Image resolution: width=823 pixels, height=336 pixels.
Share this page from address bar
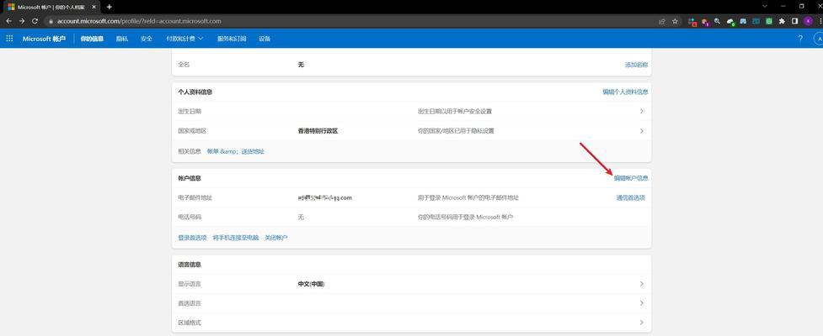tap(662, 22)
